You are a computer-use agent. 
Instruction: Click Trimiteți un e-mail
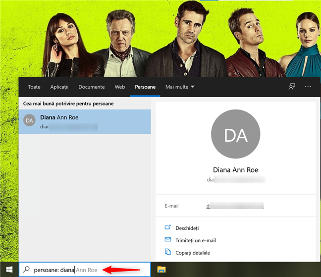coord(196,240)
